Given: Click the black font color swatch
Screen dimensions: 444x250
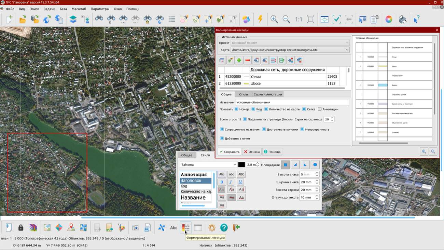Looking at the screenshot, I should coord(241,165).
